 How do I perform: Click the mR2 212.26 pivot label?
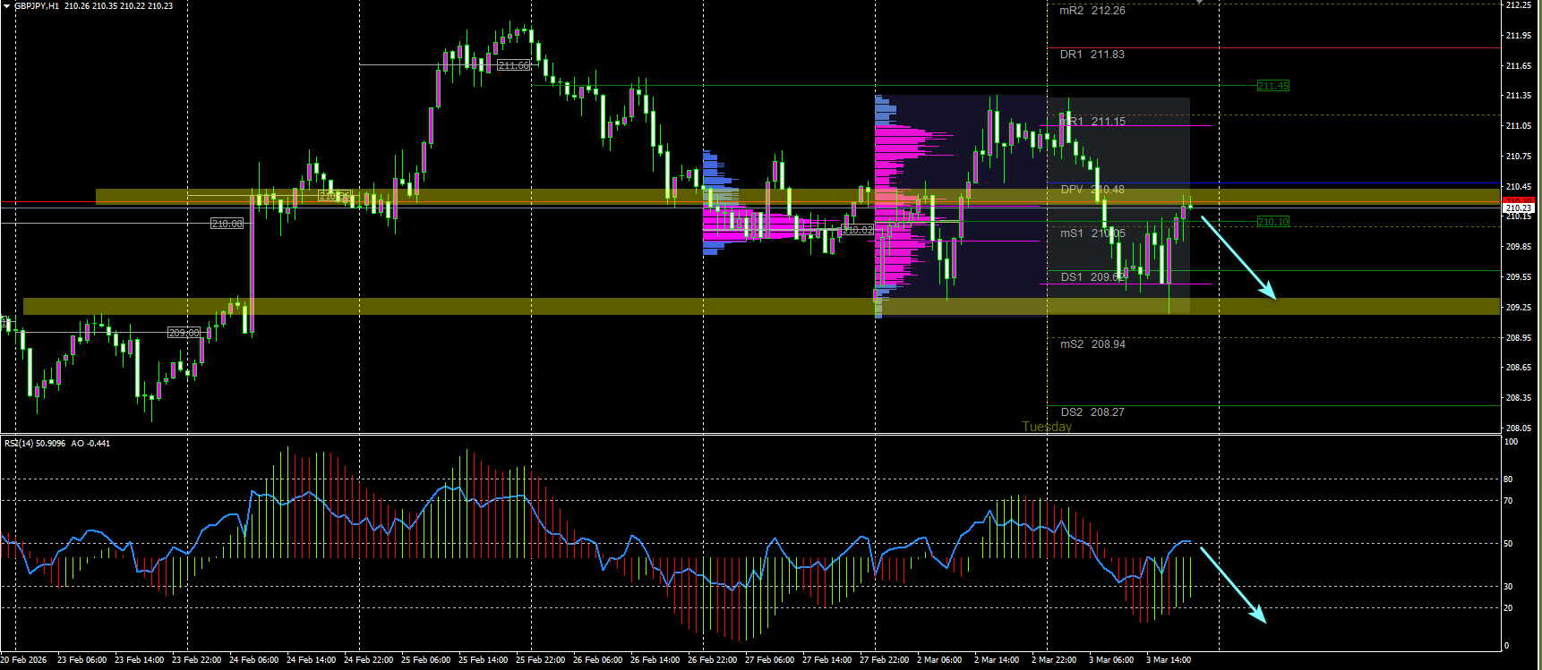point(1092,11)
